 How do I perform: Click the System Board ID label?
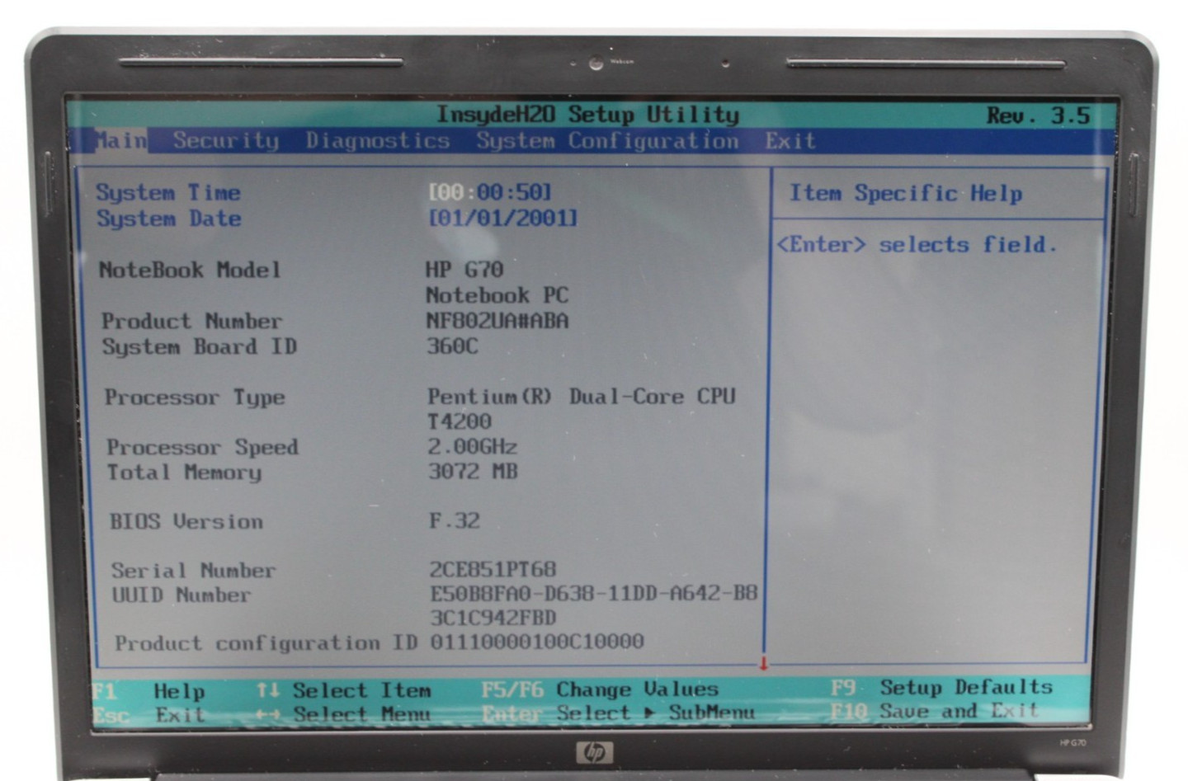click(199, 346)
